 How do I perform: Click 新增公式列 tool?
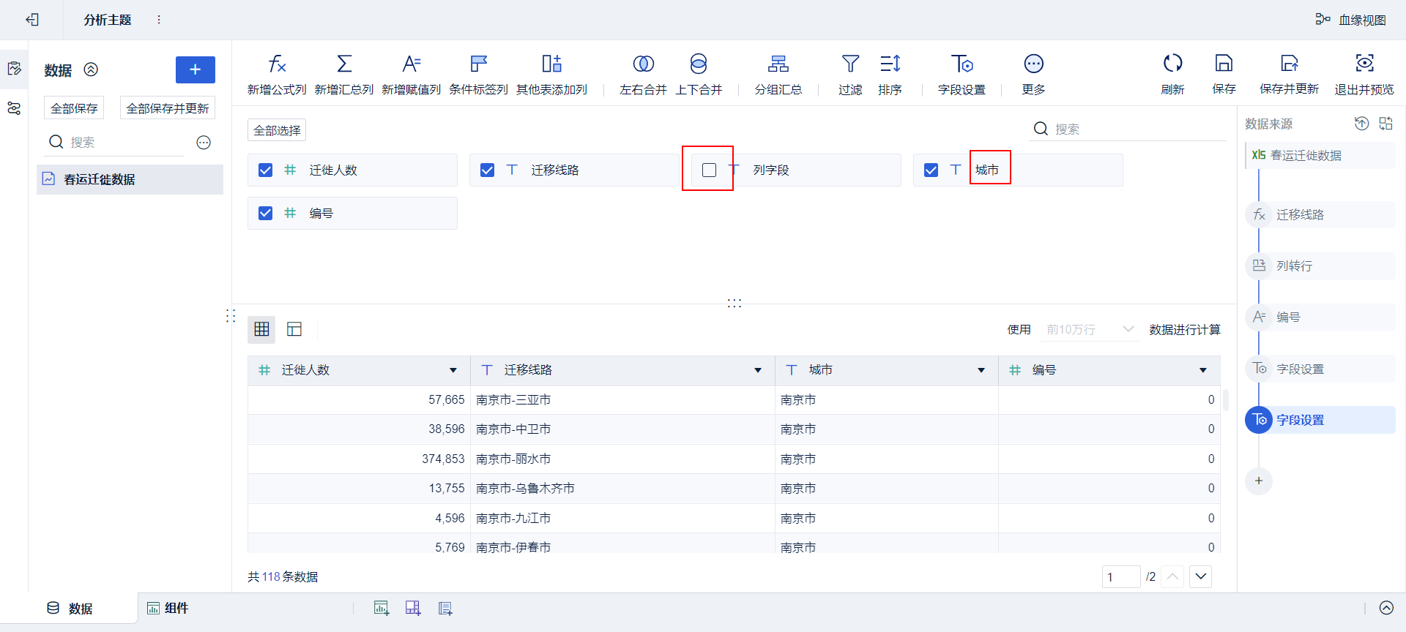coord(277,75)
